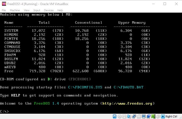Open the View menu
The width and height of the screenshot is (182, 119).
(x=27, y=10)
